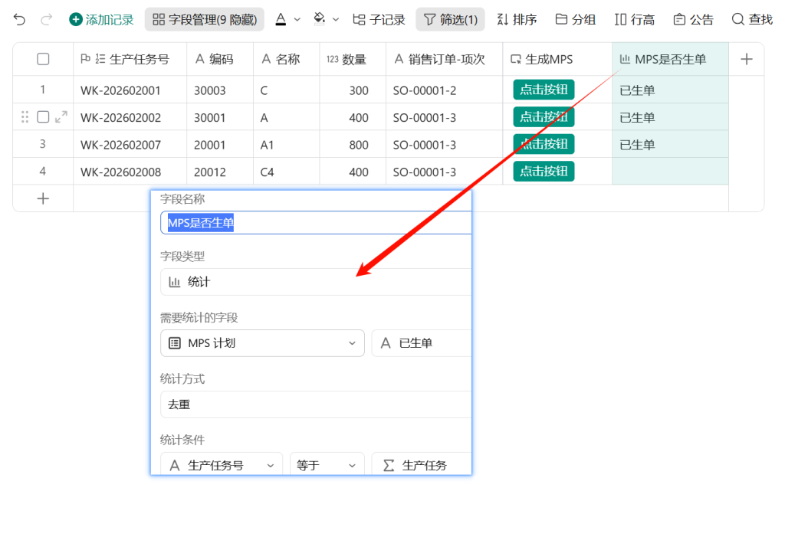Select the quantity cell 800
The image size is (785, 537).
[353, 145]
